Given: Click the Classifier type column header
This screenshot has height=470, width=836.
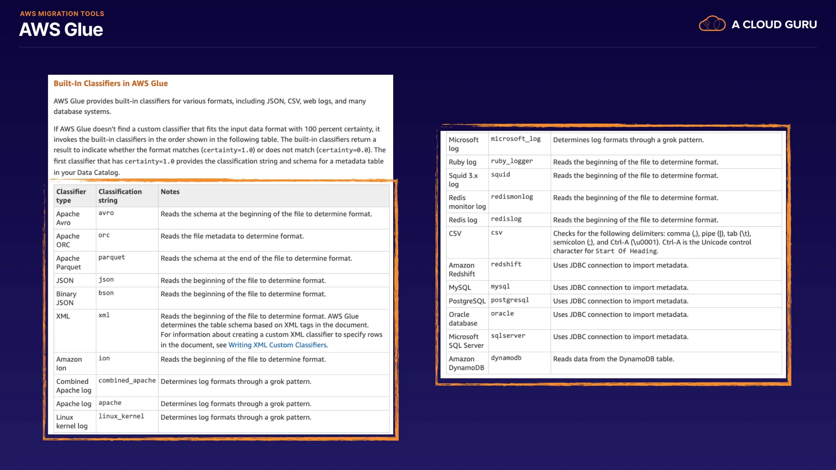Looking at the screenshot, I should [x=71, y=196].
